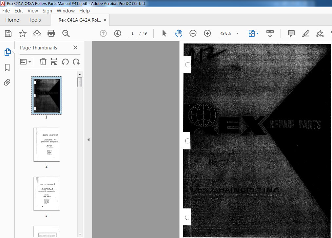Choose the Selection arrow tool

[164, 33]
